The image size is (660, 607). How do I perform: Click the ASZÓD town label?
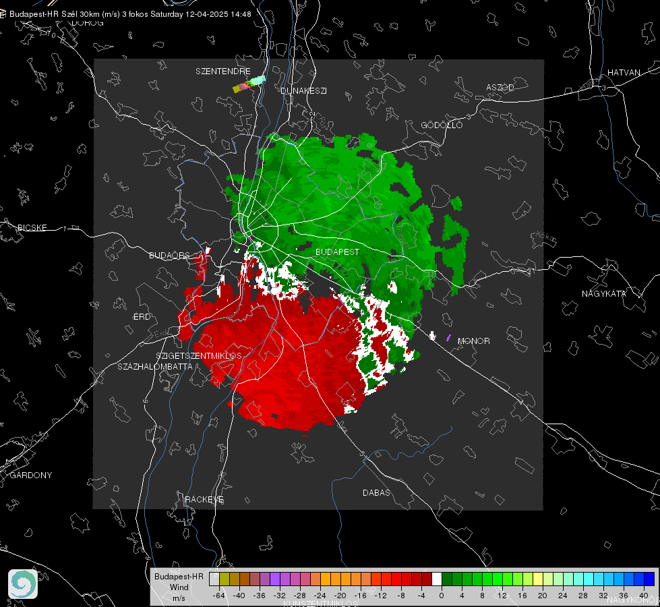click(500, 87)
